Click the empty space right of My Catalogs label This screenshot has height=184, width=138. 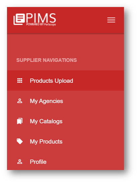pyautogui.click(x=93, y=121)
